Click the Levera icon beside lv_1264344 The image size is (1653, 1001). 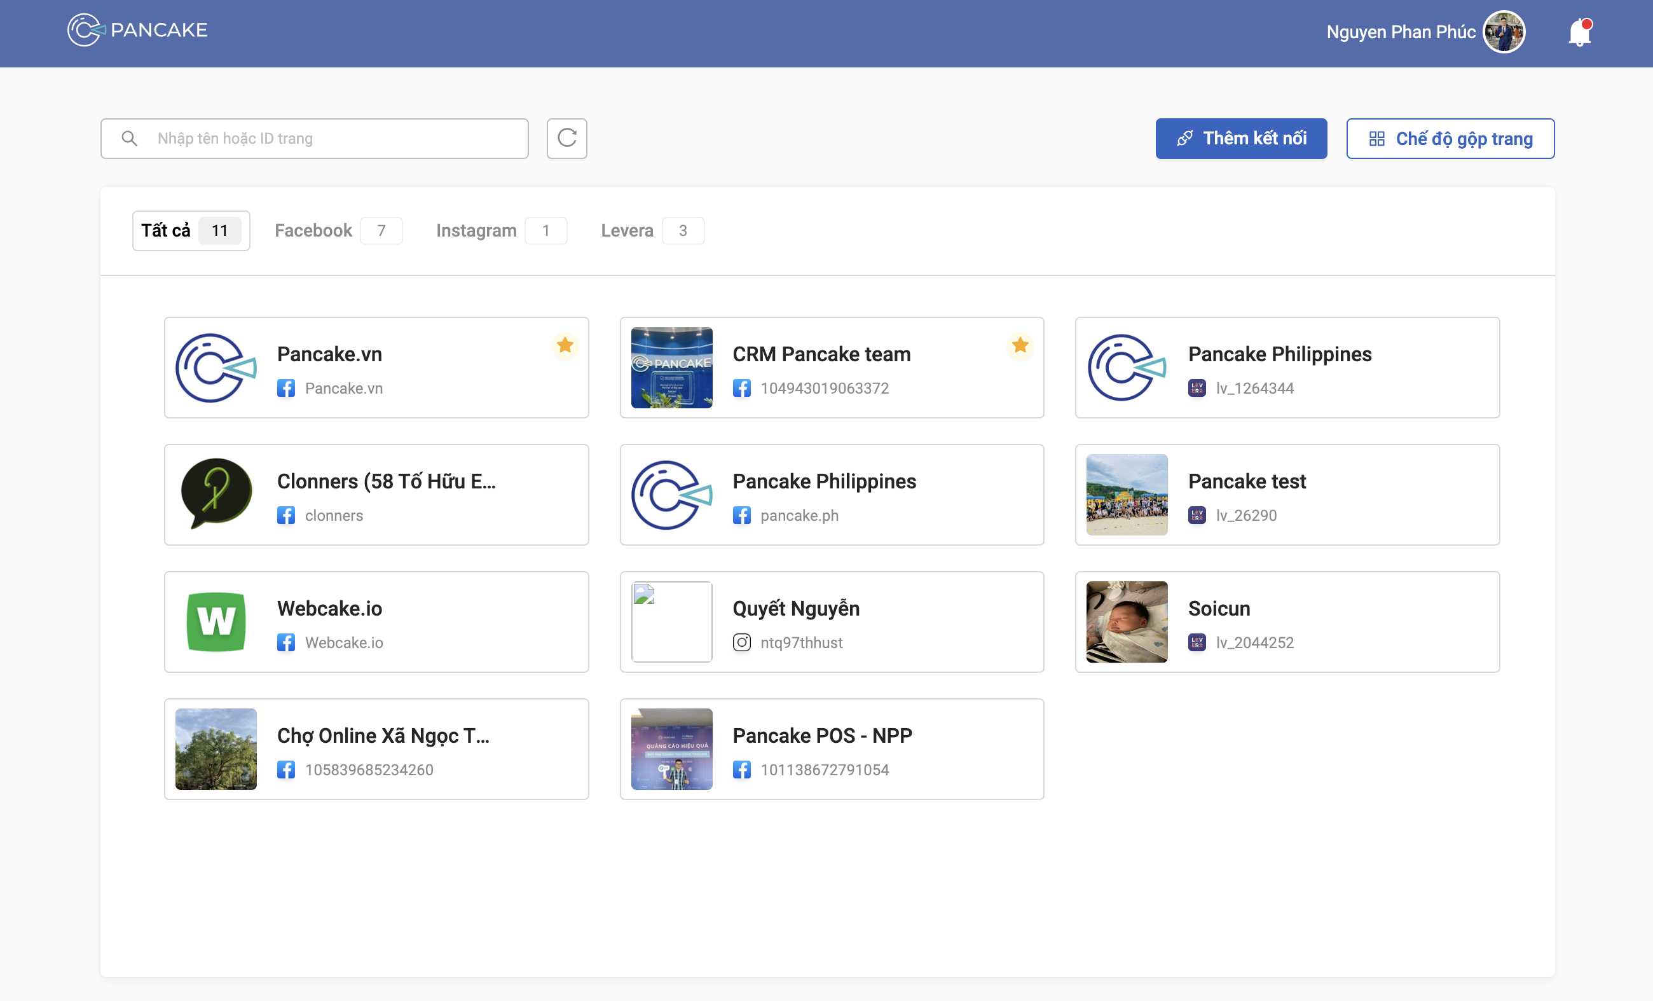(1196, 388)
